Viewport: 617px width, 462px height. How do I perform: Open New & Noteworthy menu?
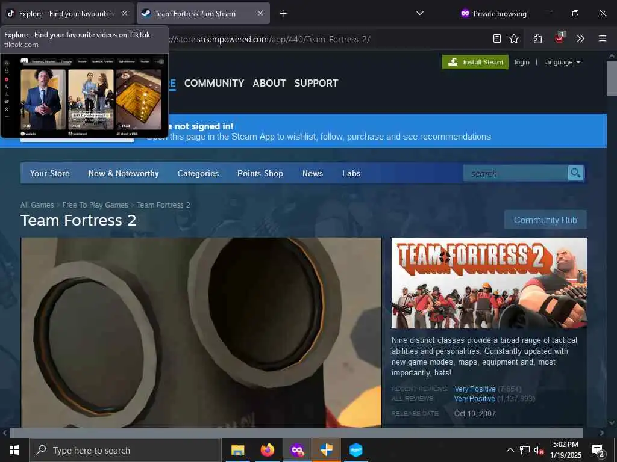[124, 173]
